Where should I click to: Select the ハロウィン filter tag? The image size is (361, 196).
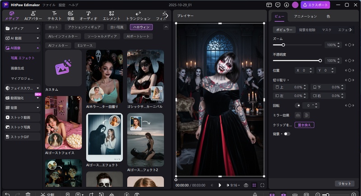click(141, 27)
